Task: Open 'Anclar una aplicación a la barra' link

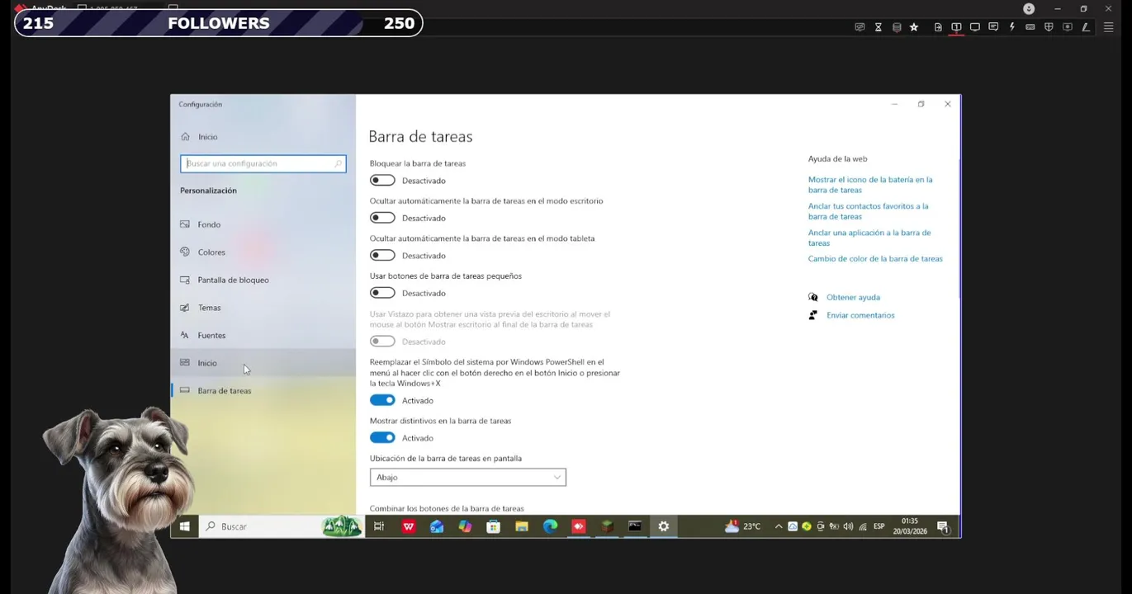Action: click(x=869, y=238)
